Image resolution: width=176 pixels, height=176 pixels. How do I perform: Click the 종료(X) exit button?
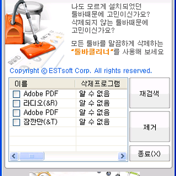point(150,153)
